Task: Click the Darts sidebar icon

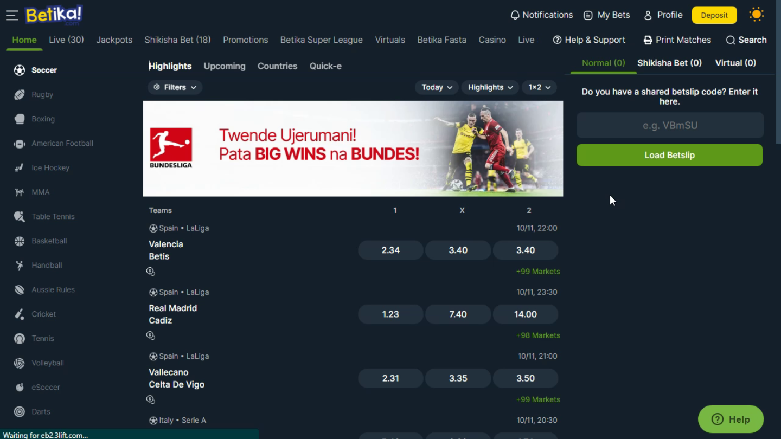Action: coord(20,411)
